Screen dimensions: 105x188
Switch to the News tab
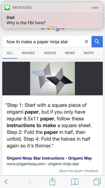(x=70, y=53)
